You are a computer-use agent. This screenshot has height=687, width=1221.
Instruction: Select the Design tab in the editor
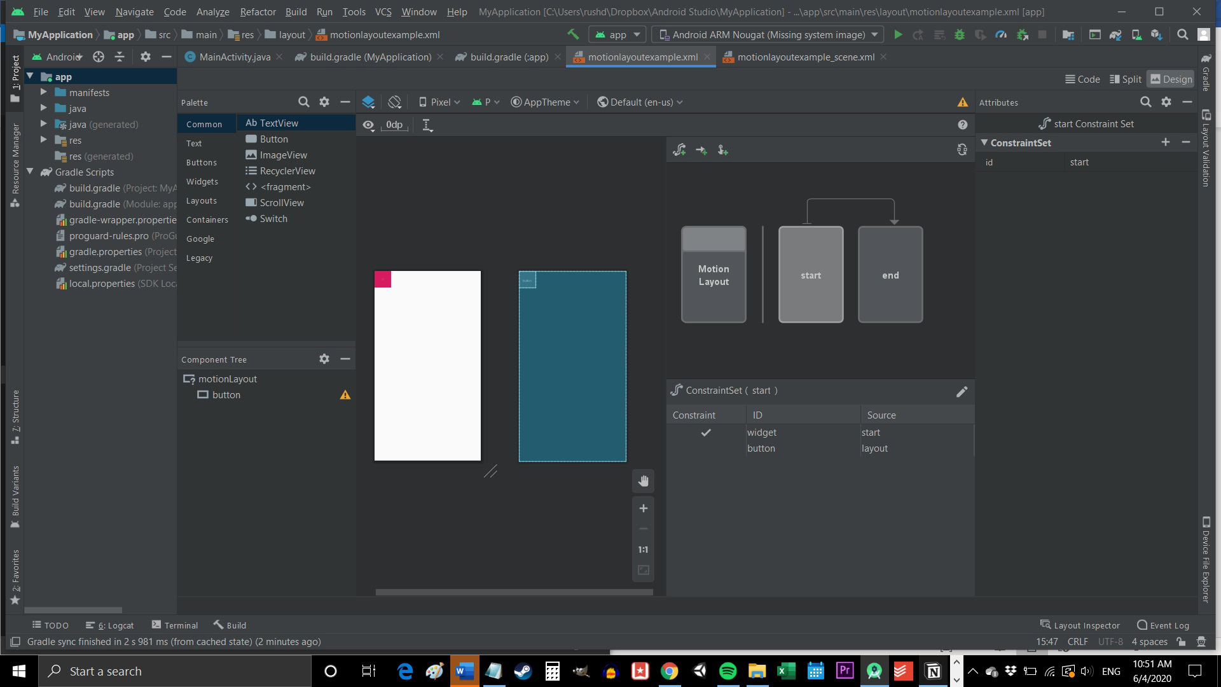click(x=1174, y=78)
